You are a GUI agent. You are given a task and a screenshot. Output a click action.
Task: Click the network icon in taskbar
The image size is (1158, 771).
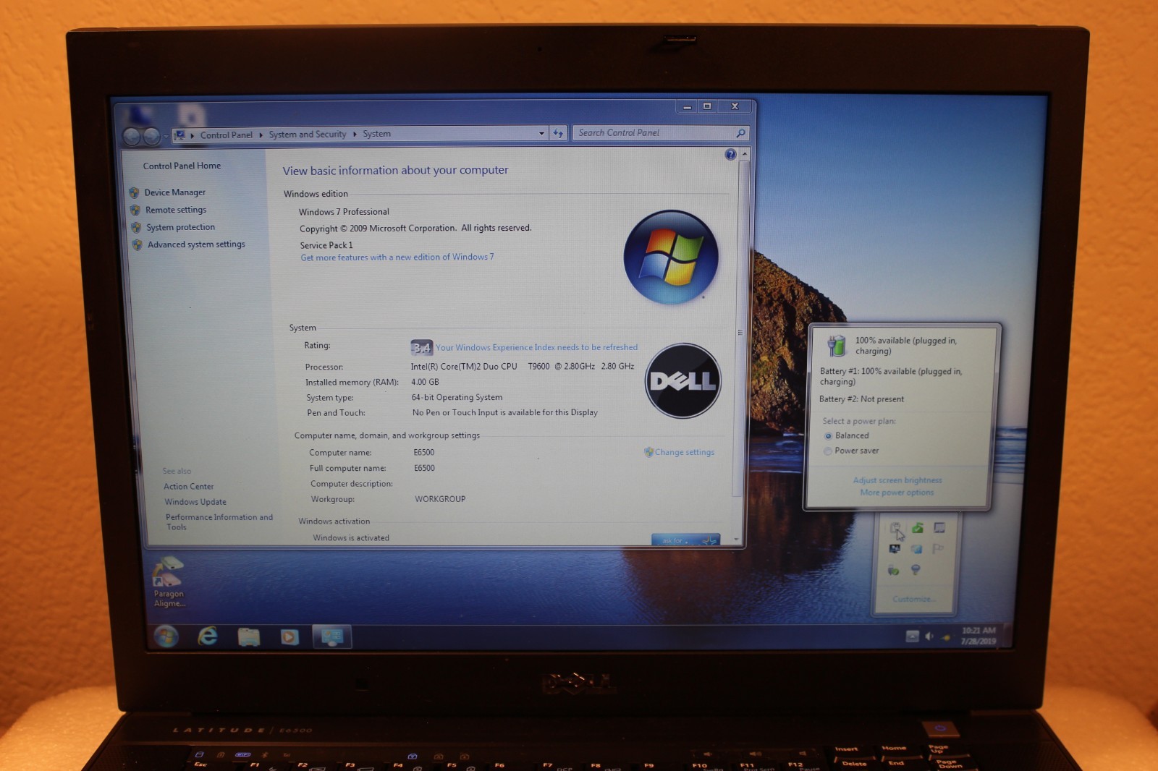tap(946, 637)
